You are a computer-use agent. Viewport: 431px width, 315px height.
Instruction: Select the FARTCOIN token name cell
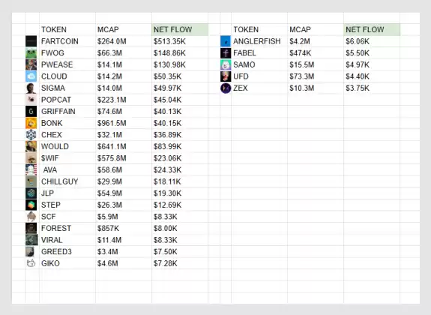pos(67,41)
